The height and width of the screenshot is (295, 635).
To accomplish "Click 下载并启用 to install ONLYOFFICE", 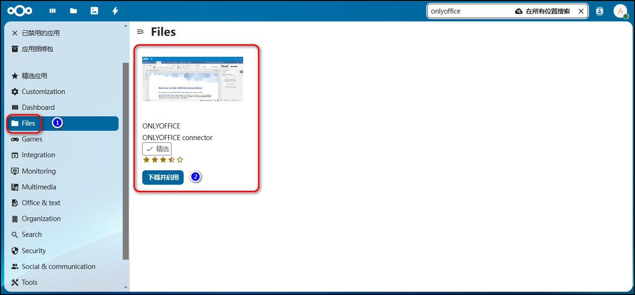I will click(163, 177).
